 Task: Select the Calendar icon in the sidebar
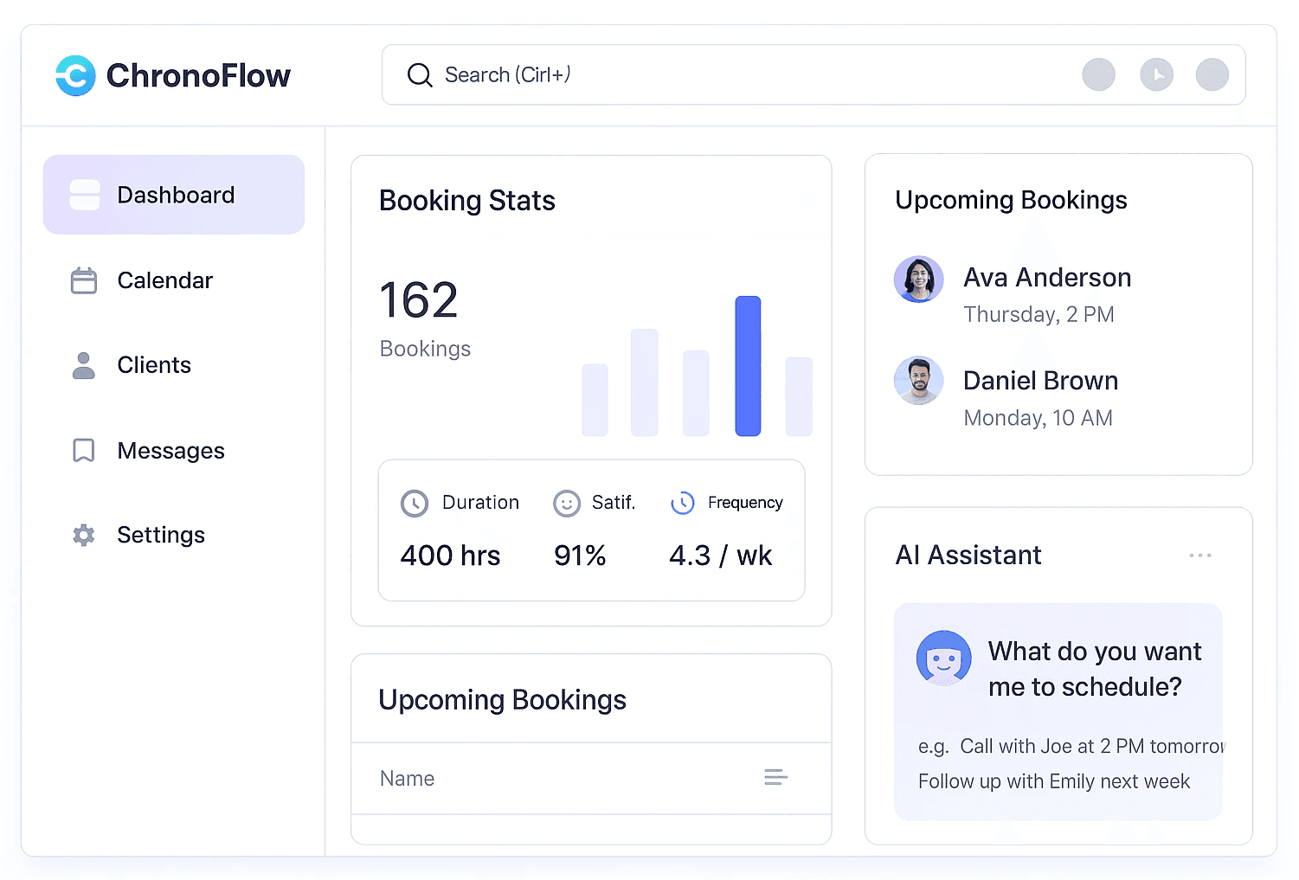(x=83, y=280)
